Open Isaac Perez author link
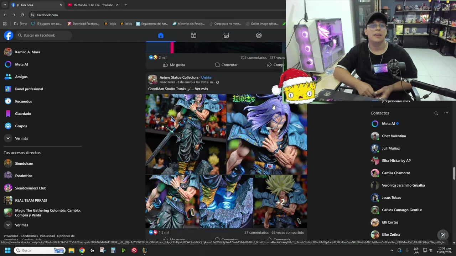 tap(167, 82)
